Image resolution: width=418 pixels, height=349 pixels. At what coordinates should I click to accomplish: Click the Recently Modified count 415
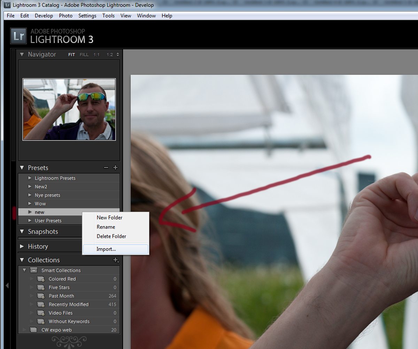coord(112,304)
